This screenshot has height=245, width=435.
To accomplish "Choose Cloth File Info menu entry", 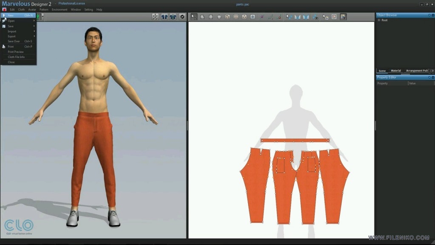I will [x=18, y=57].
